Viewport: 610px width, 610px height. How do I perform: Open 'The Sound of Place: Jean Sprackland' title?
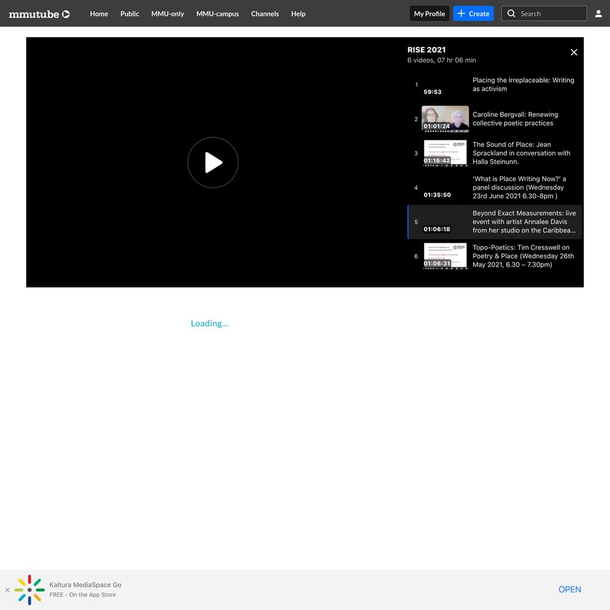(x=522, y=153)
